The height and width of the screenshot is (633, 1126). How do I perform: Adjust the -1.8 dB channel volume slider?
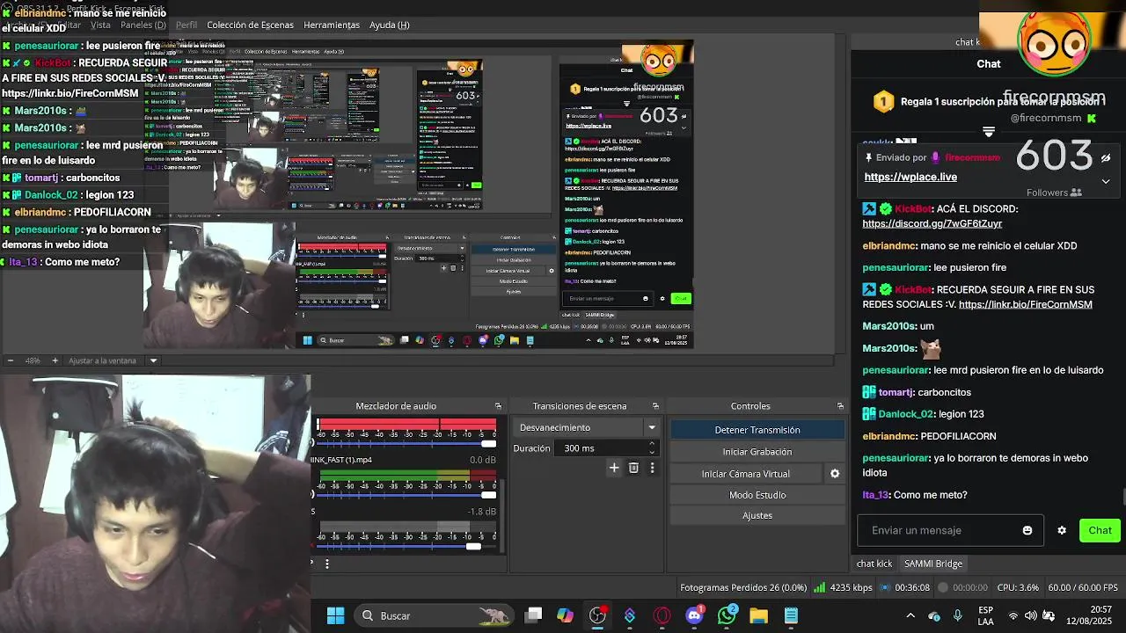point(408,546)
